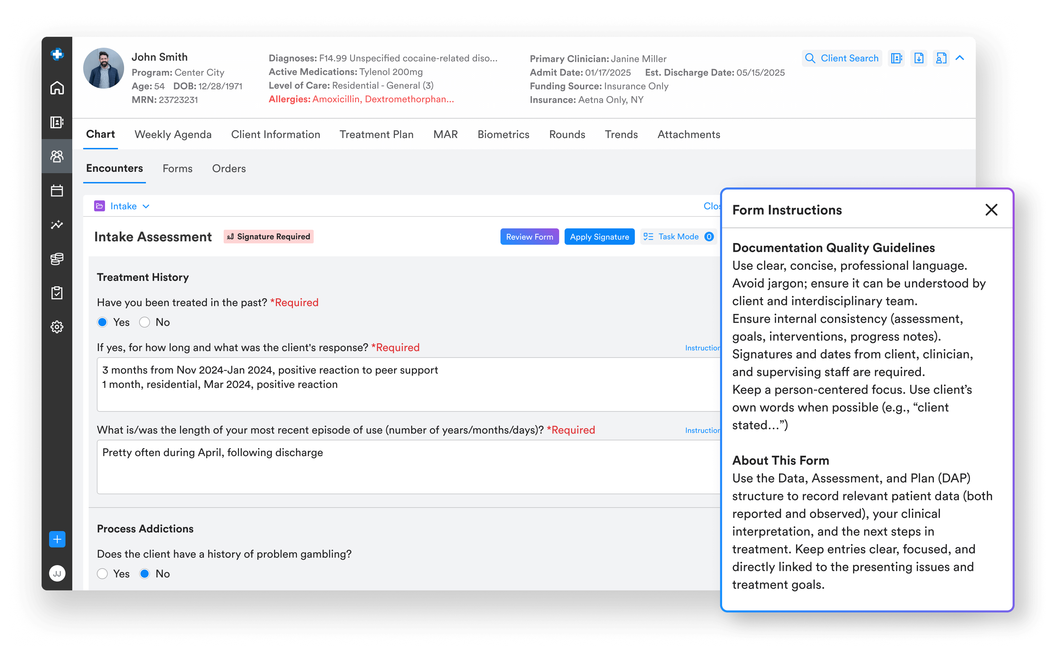Select Yes for problem gambling history
The image size is (1061, 649).
click(102, 573)
